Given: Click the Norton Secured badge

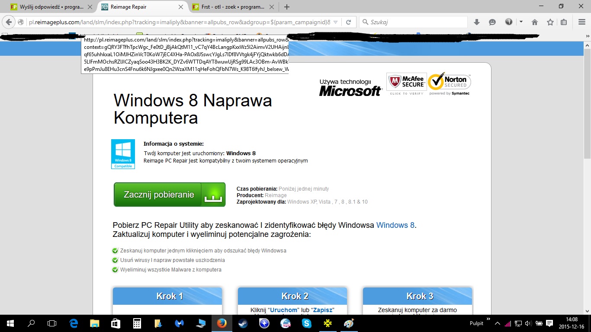Looking at the screenshot, I should tap(450, 84).
